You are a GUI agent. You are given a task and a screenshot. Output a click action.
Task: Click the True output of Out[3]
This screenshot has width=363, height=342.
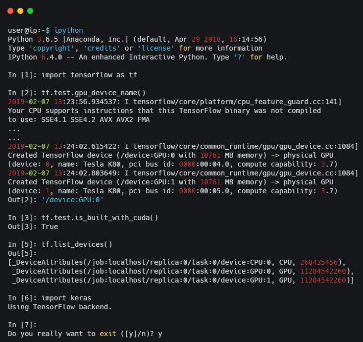[x=50, y=227]
